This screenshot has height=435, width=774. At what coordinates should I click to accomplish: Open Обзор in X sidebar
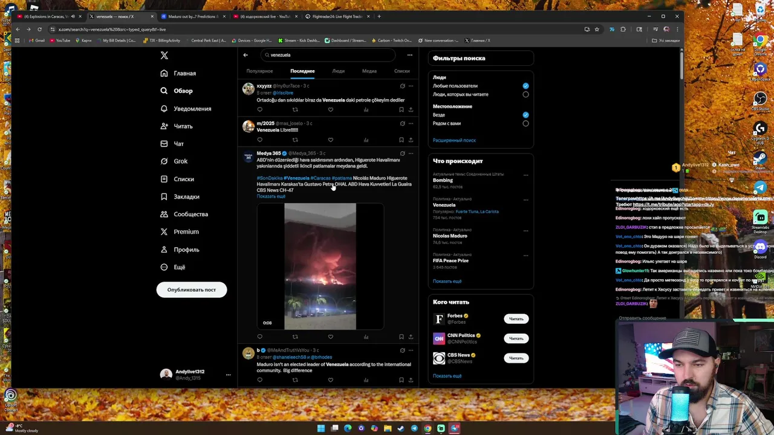(x=177, y=91)
